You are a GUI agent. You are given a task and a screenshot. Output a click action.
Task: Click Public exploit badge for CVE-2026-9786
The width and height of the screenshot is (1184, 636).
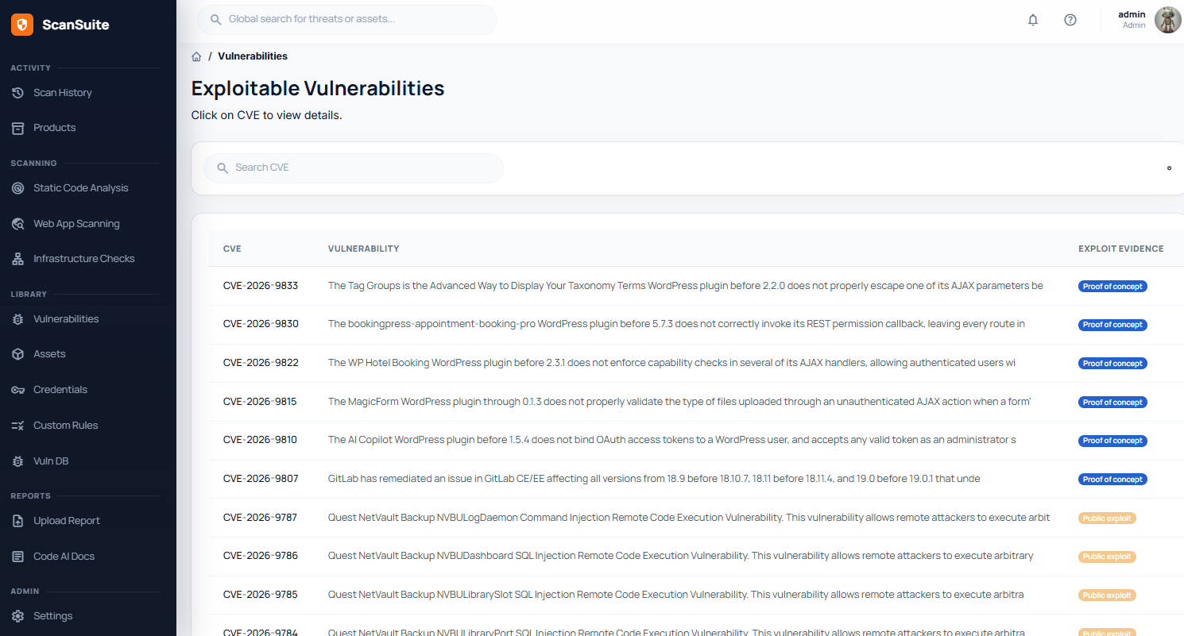tap(1107, 557)
